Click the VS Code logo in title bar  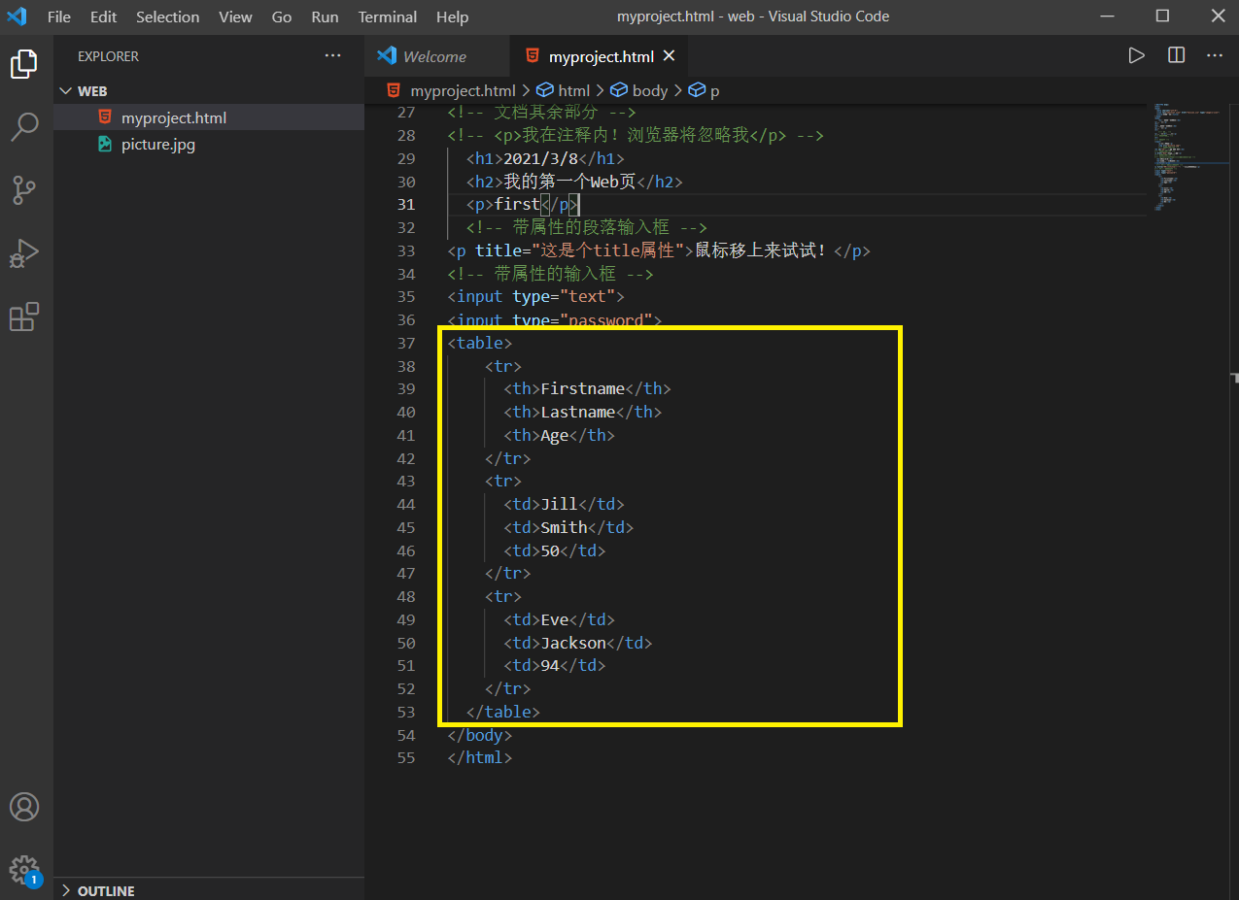tap(17, 17)
